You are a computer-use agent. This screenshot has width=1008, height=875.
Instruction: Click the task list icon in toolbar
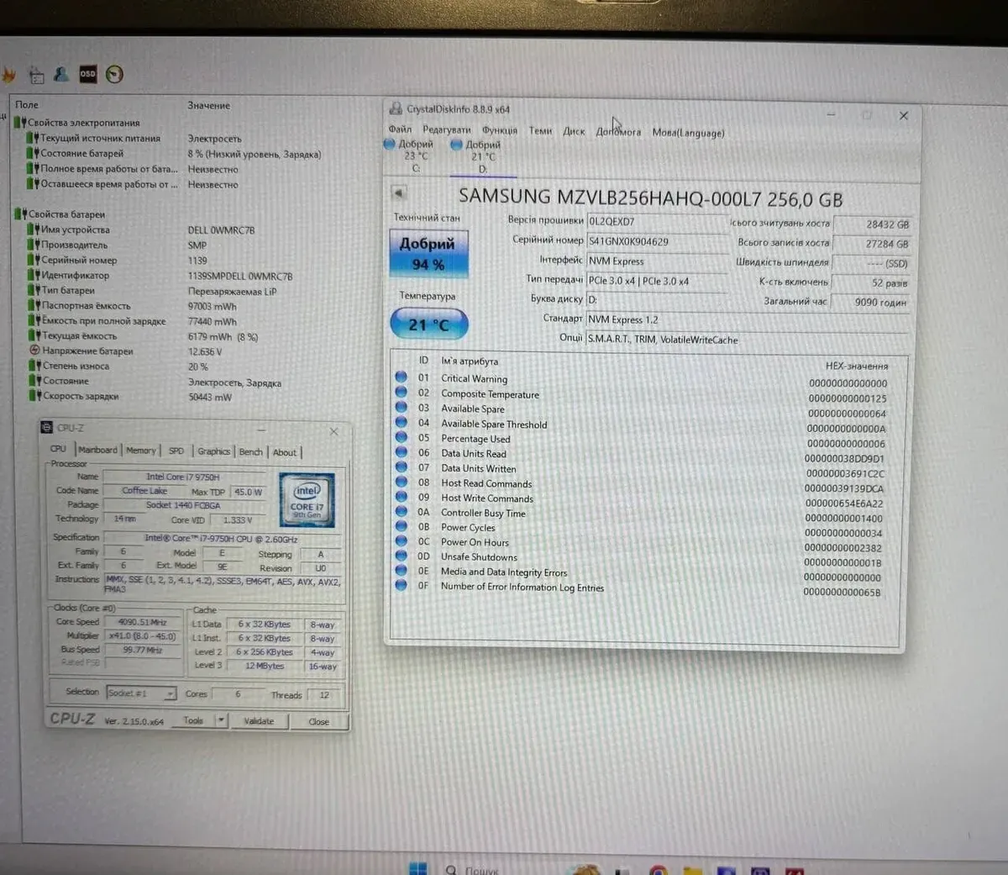pos(36,76)
